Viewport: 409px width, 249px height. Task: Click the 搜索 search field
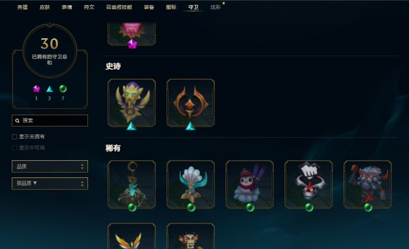click(x=50, y=121)
